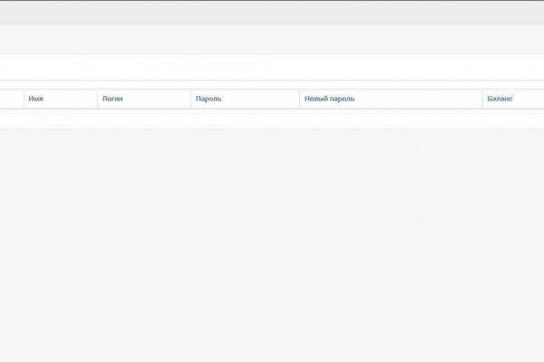This screenshot has width=544, height=362.
Task: Click the empty cell under the first column
Action: coord(11,119)
